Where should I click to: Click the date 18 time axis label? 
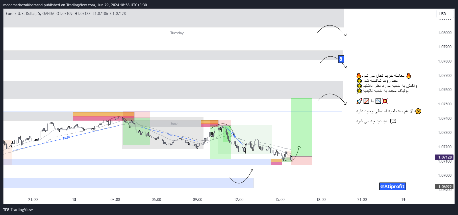74,199
